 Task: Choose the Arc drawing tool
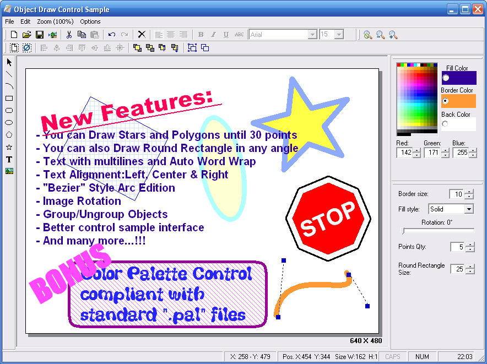(x=9, y=86)
